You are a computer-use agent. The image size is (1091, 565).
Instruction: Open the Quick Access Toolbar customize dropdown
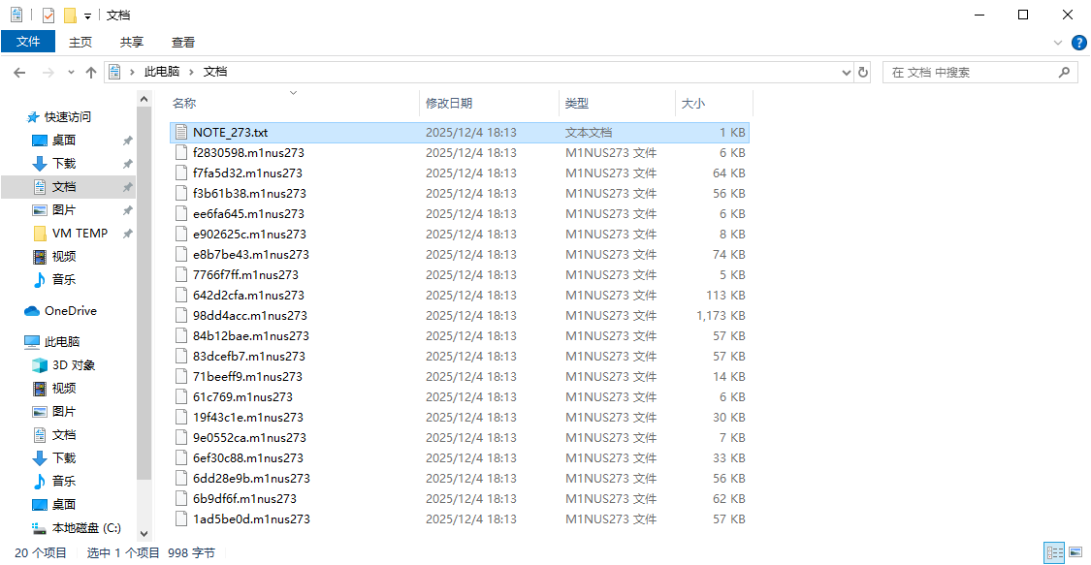pyautogui.click(x=87, y=16)
